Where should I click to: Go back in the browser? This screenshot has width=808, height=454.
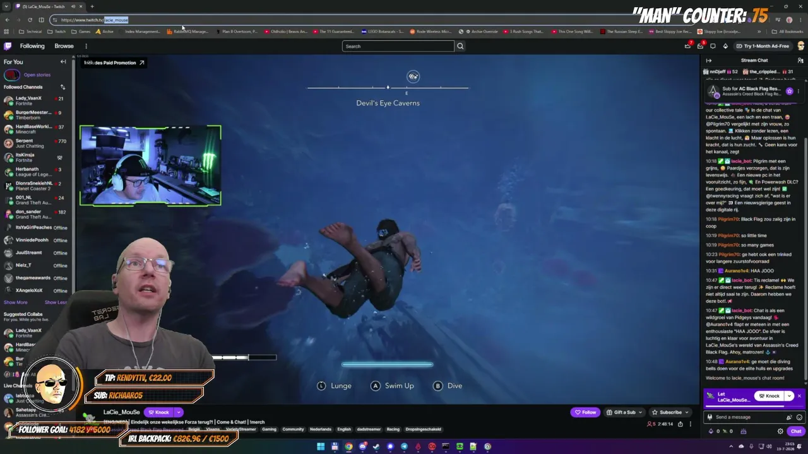tap(7, 20)
